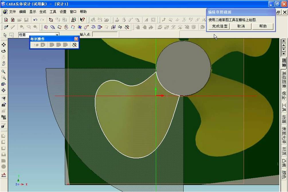Switch to the 颜色 catalog tab
This screenshot has width=288, height=192.
click(x=284, y=175)
